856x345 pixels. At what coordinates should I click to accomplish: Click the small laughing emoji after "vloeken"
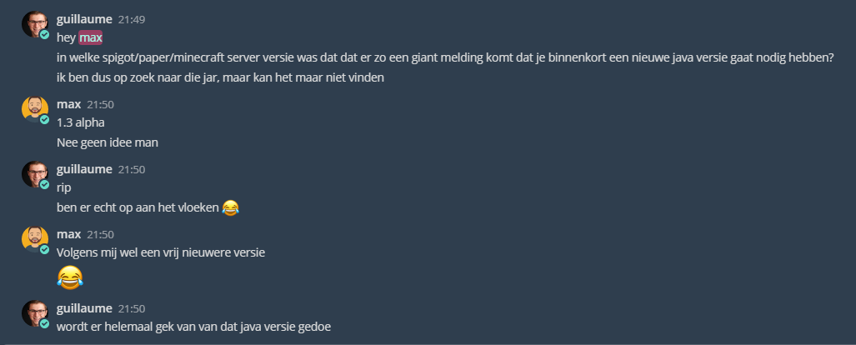pyautogui.click(x=231, y=207)
